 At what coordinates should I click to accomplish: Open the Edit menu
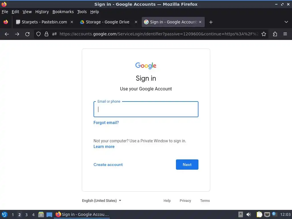pyautogui.click(x=15, y=12)
